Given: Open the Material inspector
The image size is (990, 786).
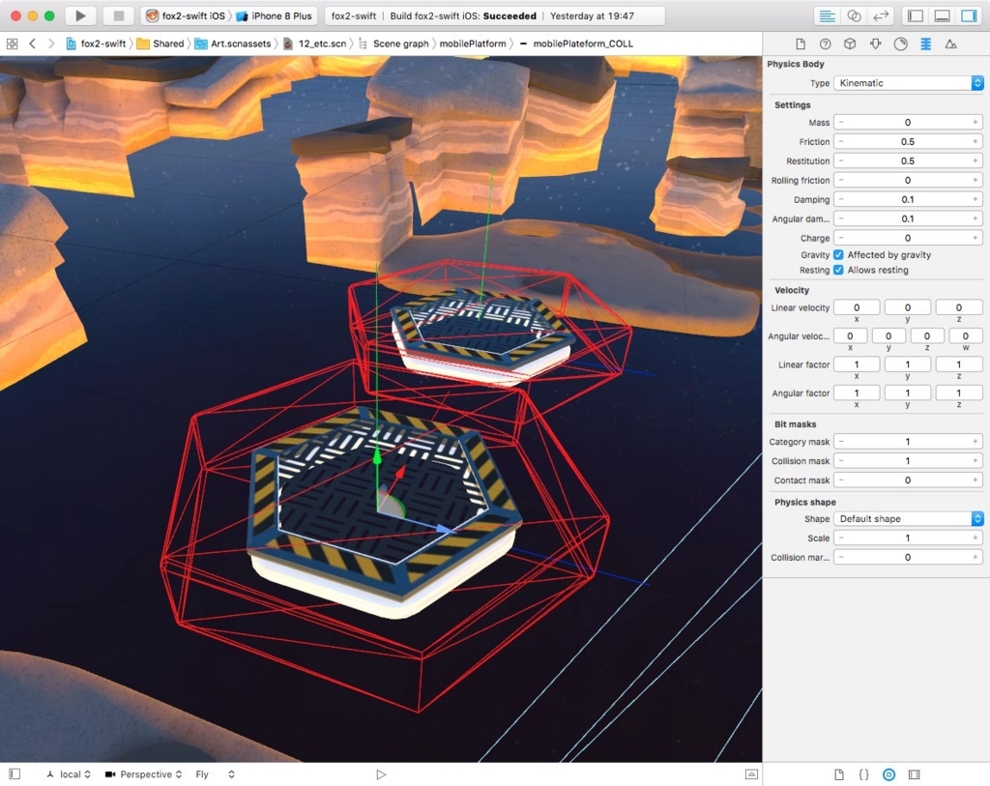Looking at the screenshot, I should click(900, 44).
